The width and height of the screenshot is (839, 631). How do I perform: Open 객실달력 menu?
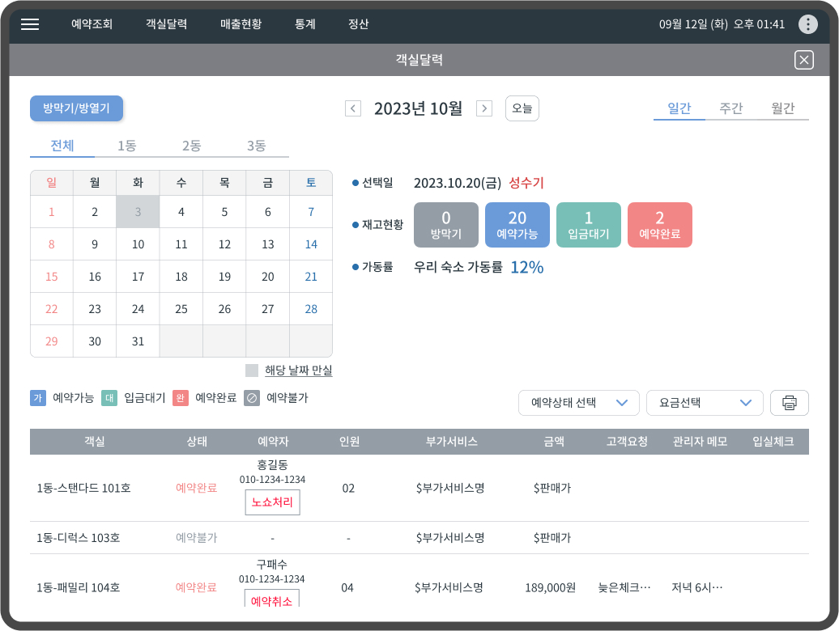pyautogui.click(x=166, y=24)
